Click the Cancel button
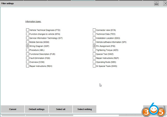The image size is (167, 117). (13, 109)
